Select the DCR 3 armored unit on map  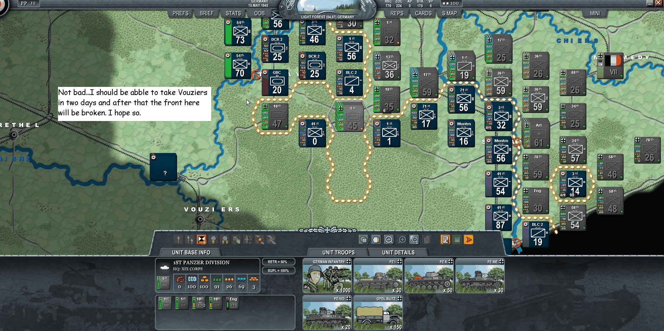tap(275, 49)
